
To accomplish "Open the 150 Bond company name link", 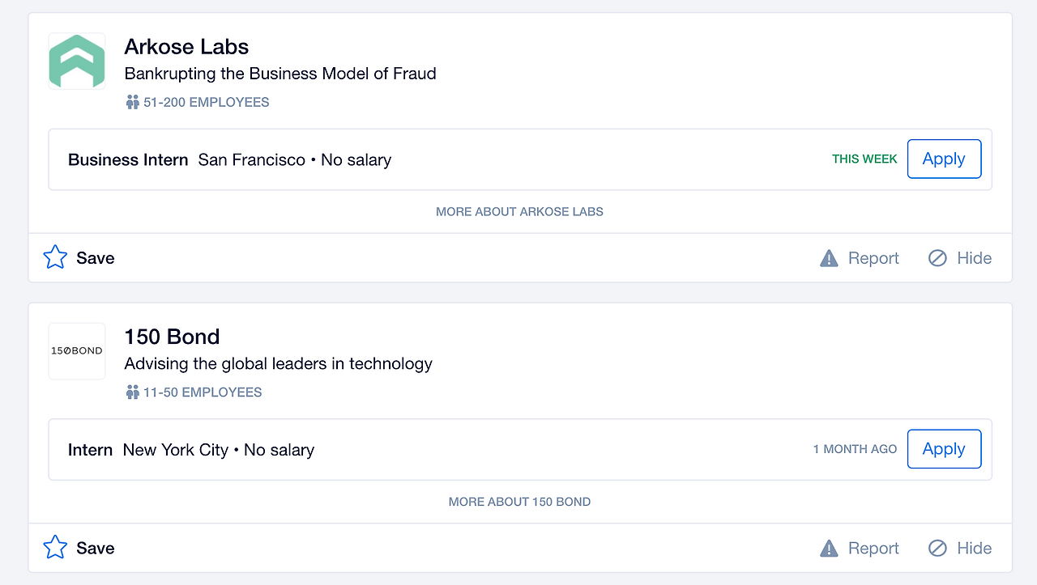I will 172,337.
